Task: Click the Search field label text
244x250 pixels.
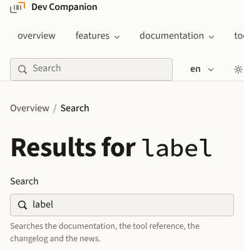Action: click(24, 181)
